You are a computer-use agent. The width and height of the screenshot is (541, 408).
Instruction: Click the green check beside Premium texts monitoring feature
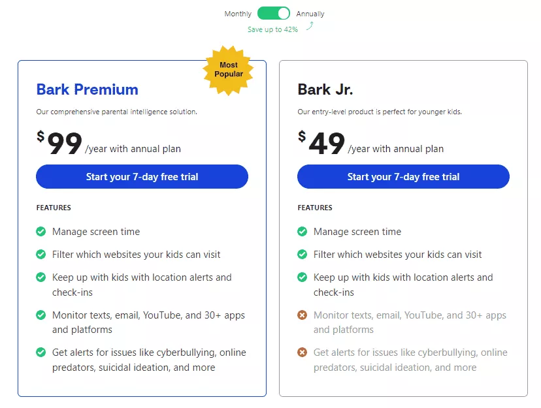click(41, 315)
